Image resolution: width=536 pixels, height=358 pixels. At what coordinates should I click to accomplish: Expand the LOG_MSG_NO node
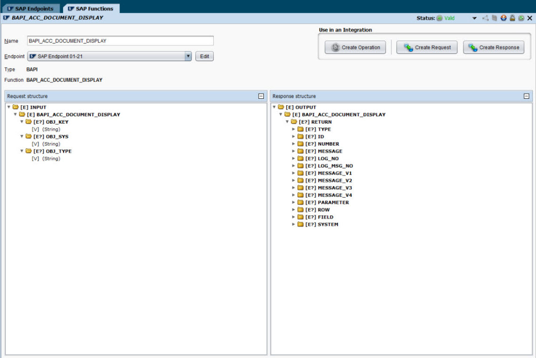coord(293,166)
